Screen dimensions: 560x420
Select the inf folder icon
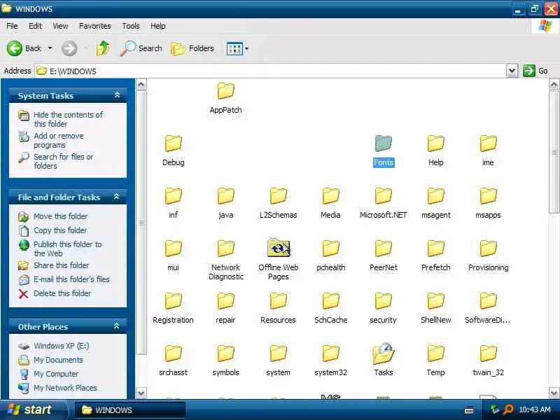[173, 196]
